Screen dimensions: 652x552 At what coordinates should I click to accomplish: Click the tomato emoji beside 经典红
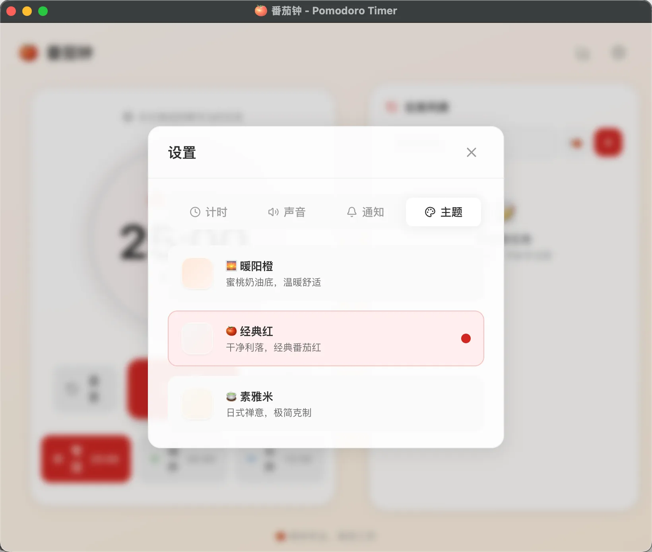point(231,331)
